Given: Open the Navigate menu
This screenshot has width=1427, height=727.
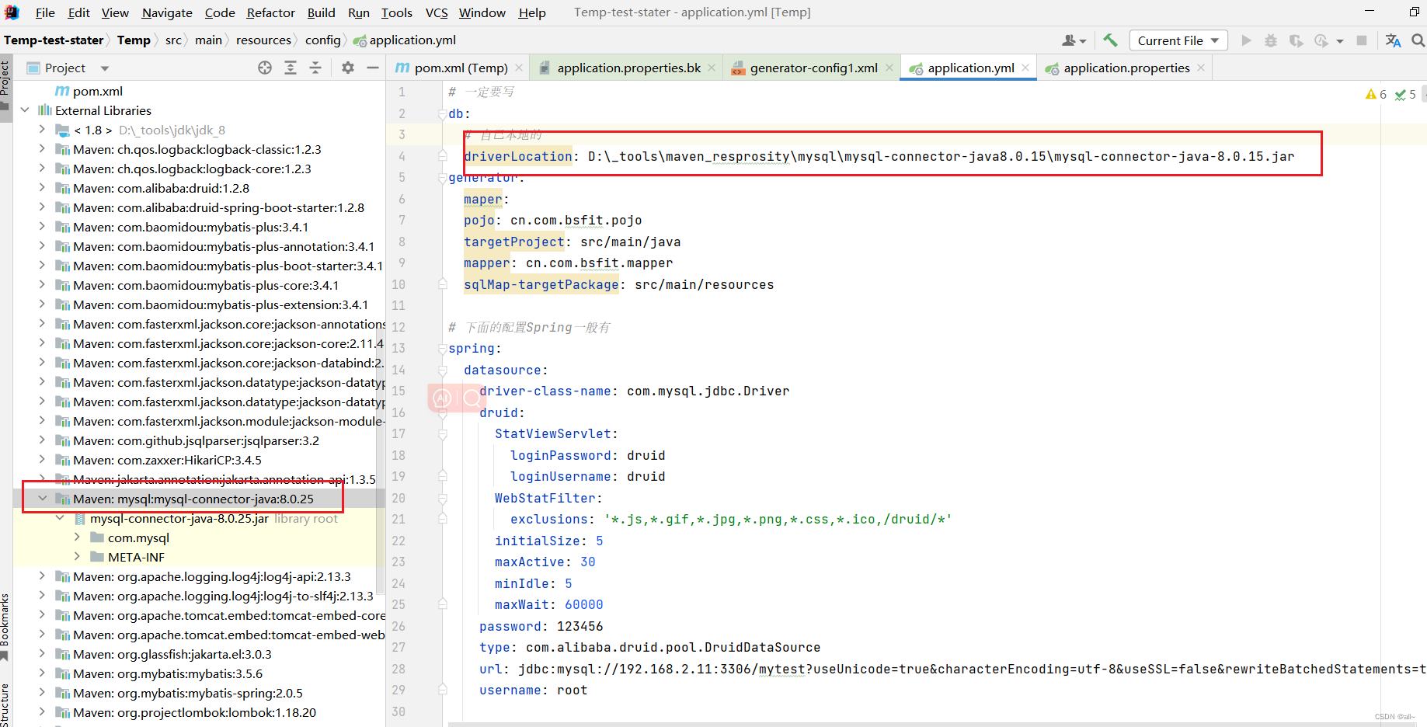Looking at the screenshot, I should point(166,12).
